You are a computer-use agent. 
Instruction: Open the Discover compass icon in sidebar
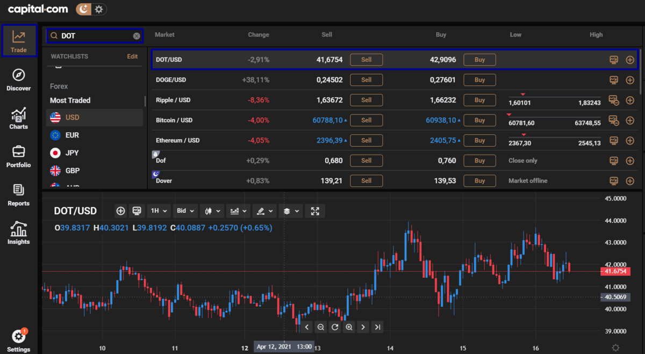click(x=19, y=80)
